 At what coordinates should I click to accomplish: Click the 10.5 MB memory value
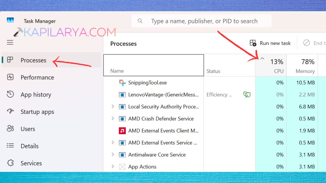point(305,83)
